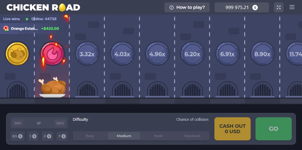Click sewer grate under 6.20x lane

point(192,89)
